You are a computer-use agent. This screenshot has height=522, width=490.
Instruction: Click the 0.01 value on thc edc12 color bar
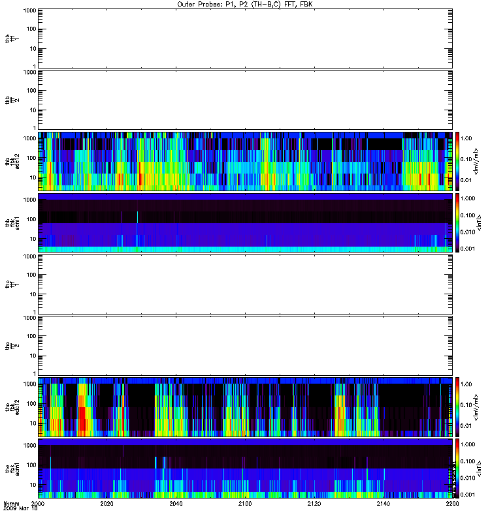(466, 426)
